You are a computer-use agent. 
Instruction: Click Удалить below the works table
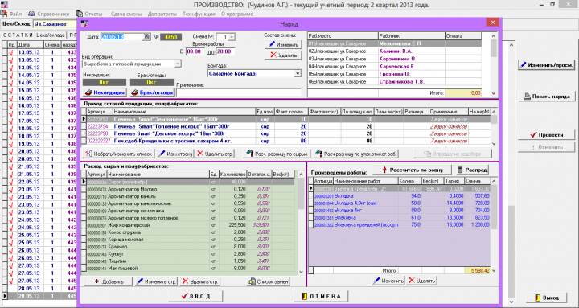pyautogui.click(x=421, y=281)
